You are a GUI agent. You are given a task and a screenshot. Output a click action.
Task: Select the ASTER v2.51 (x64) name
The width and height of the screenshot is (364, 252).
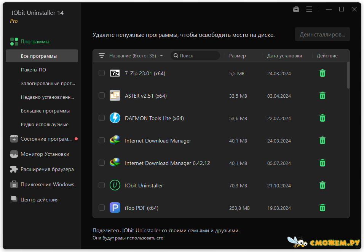pyautogui.click(x=146, y=96)
